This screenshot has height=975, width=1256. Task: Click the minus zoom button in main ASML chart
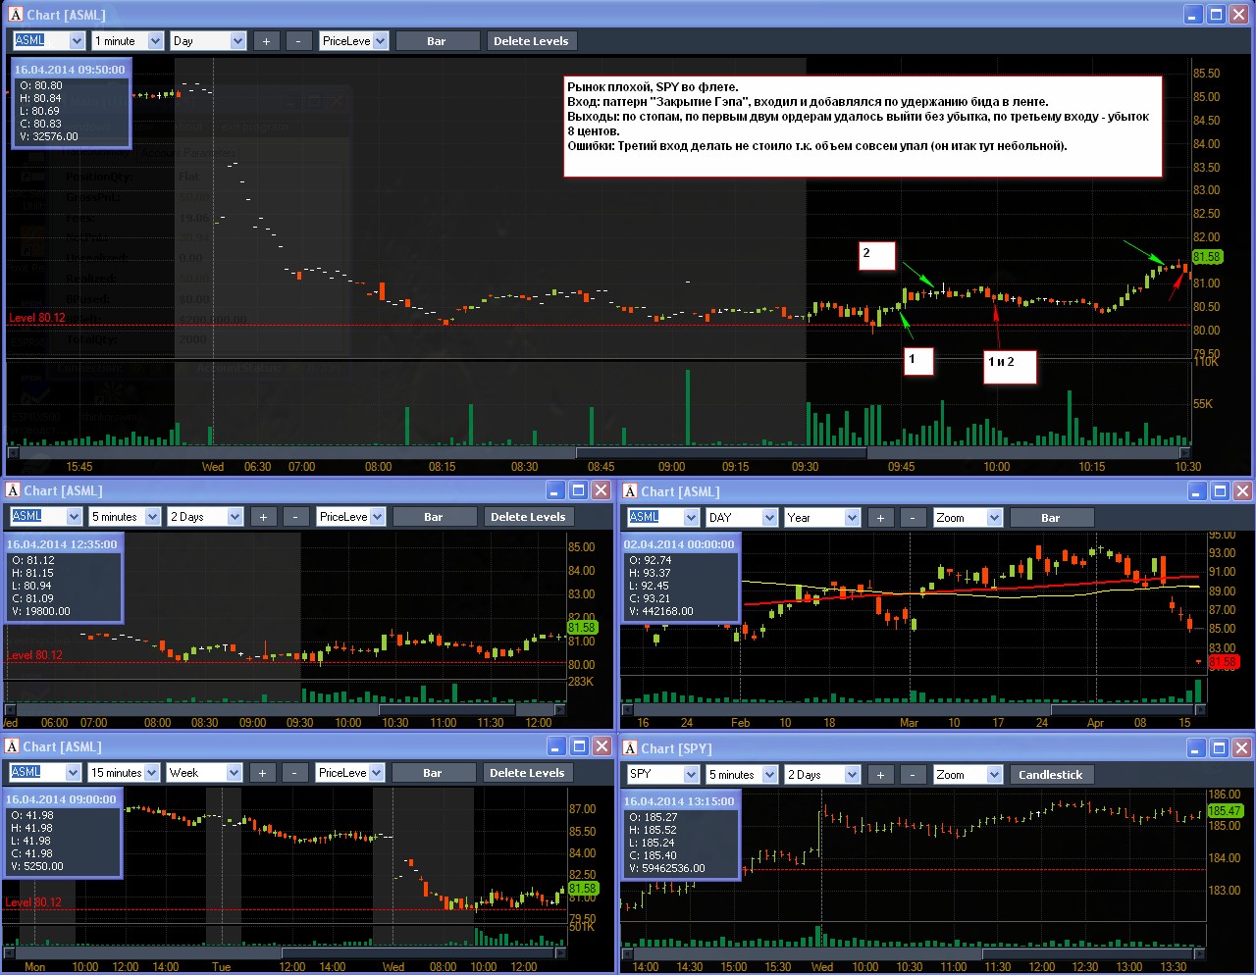pos(298,41)
